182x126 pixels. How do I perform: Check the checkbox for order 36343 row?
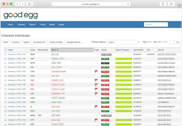click(5, 55)
